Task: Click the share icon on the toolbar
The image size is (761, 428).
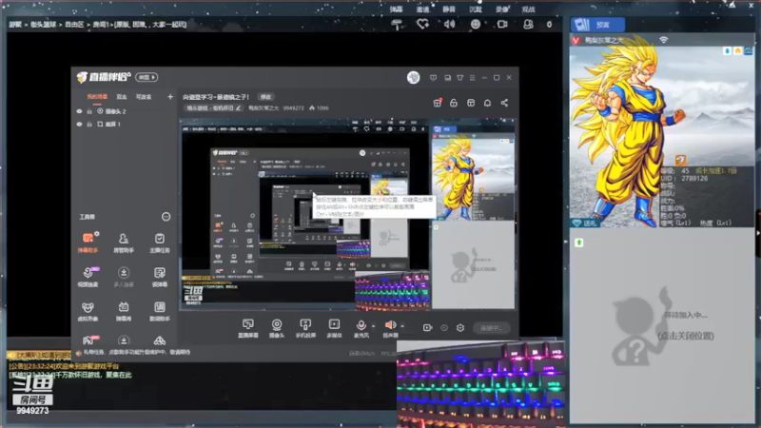Action: pos(504,103)
